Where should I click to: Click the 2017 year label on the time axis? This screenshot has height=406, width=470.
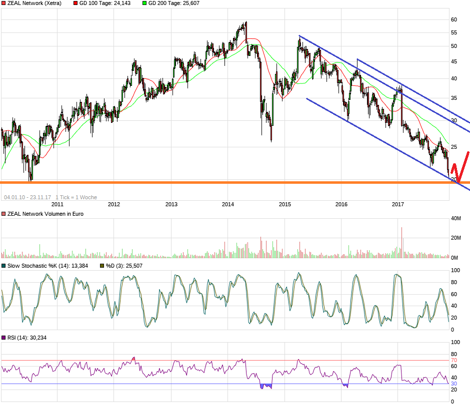point(398,204)
